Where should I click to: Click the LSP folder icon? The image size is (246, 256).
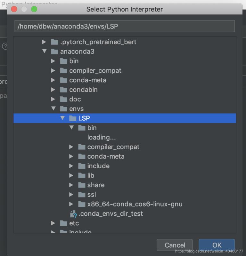(73, 118)
